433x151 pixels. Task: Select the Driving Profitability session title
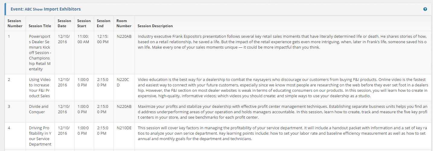coord(40,136)
